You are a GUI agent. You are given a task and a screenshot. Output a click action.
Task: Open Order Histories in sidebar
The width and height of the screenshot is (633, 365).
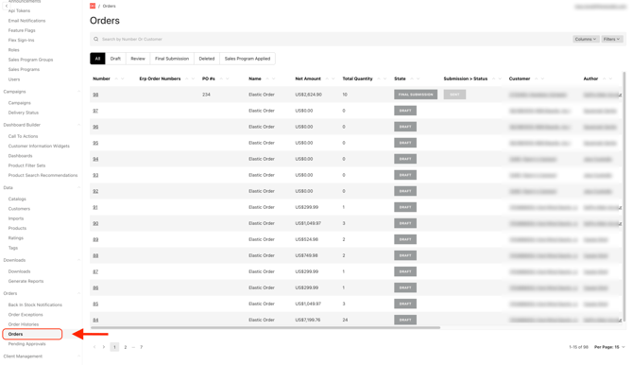(24, 324)
